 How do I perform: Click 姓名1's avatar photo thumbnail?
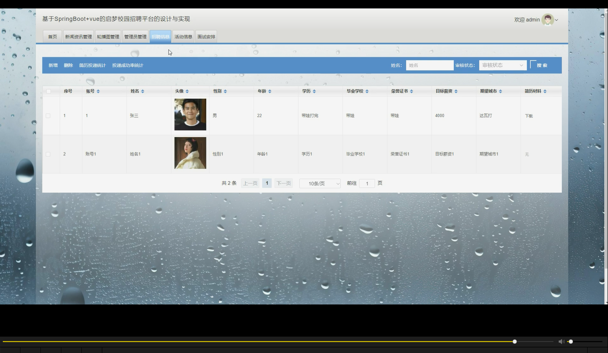click(190, 153)
